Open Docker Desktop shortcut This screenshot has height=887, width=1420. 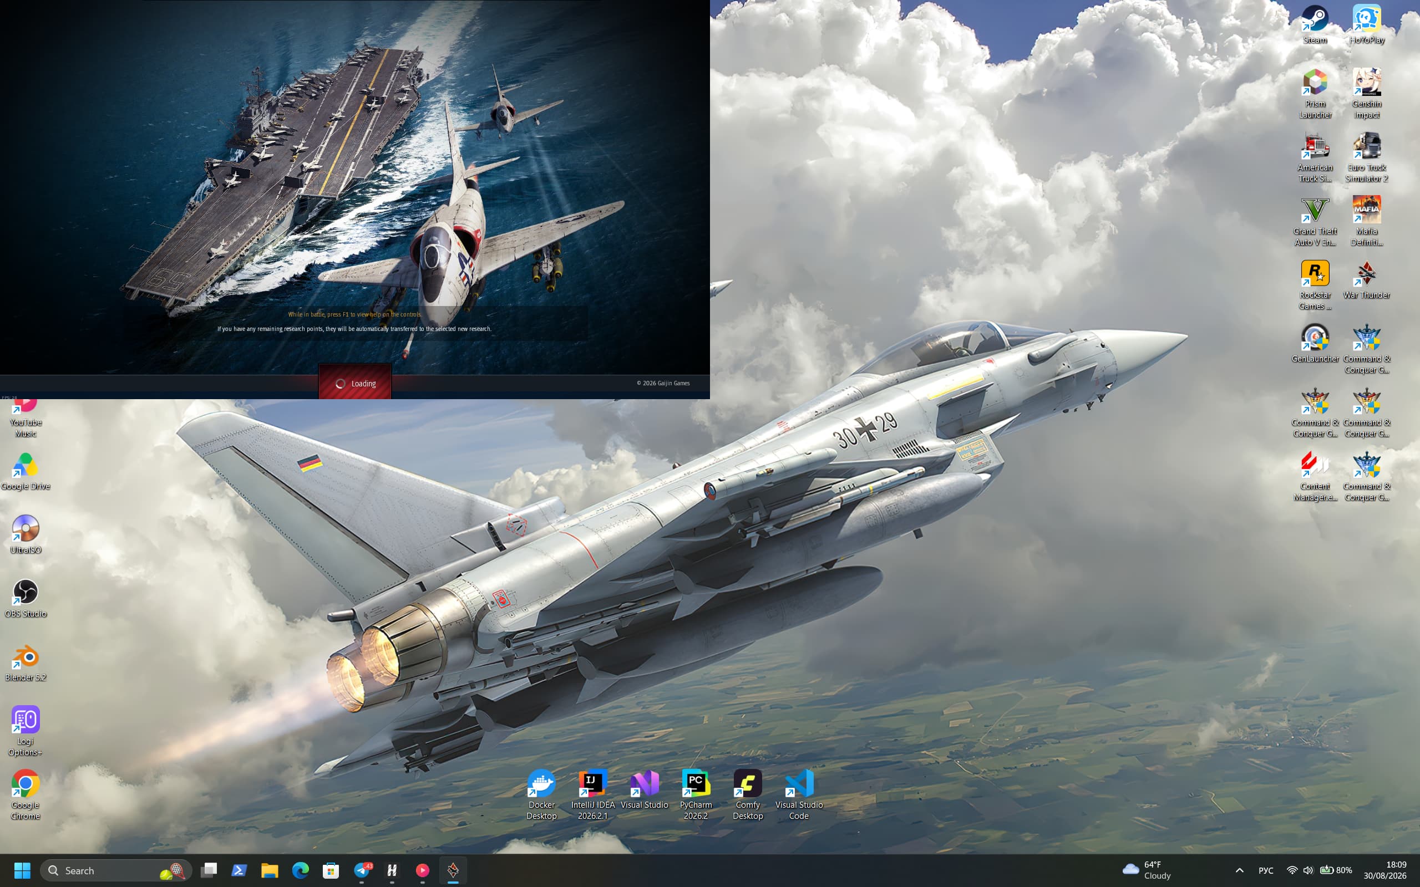tap(541, 794)
